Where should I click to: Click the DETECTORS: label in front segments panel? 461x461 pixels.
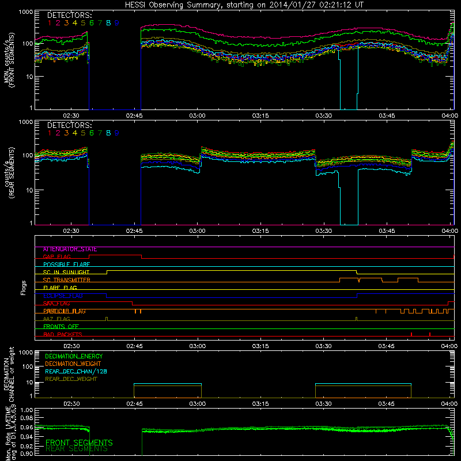point(70,15)
